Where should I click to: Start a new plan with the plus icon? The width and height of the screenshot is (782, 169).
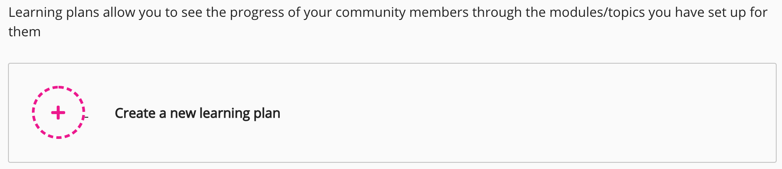click(x=58, y=113)
